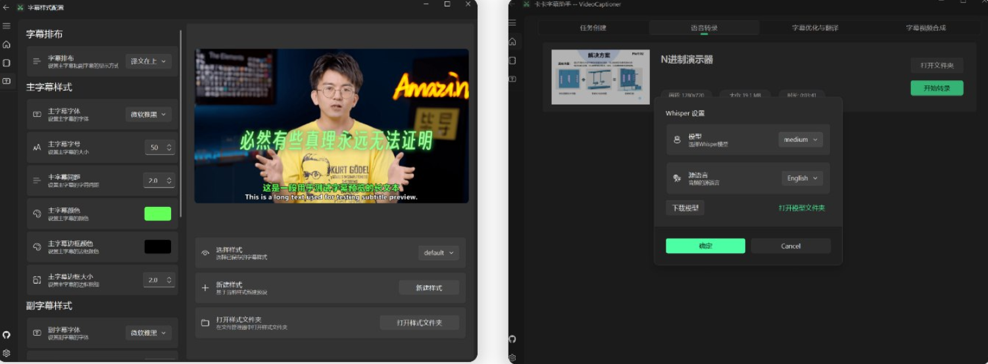The height and width of the screenshot is (364, 988).
Task: Open 主字幕字体 微软雅黑 font dropdown
Action: point(149,114)
